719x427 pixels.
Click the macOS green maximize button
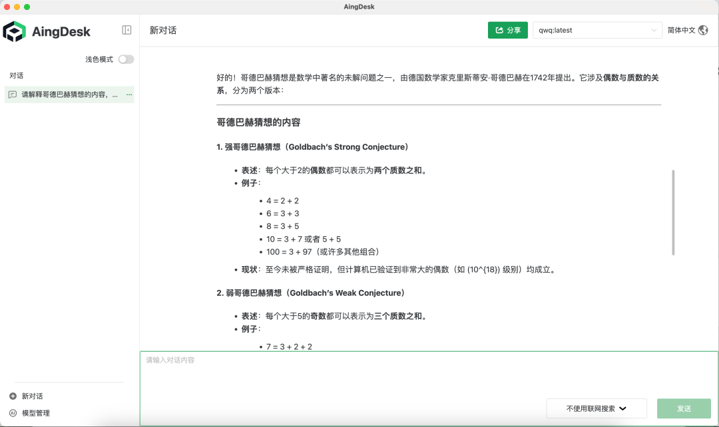tap(27, 7)
